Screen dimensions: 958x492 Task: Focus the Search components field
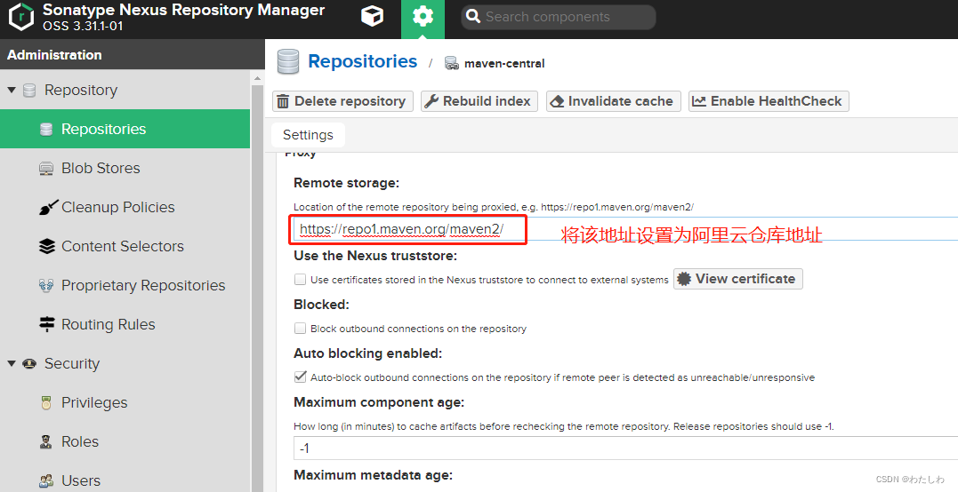pos(559,17)
